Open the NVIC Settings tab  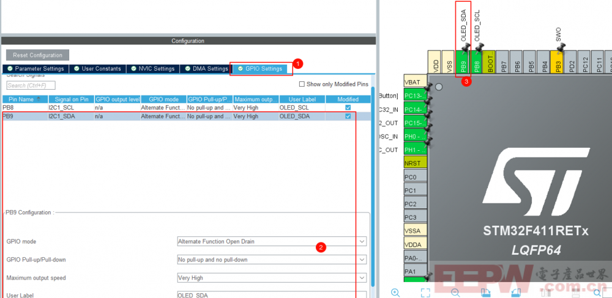(x=152, y=69)
